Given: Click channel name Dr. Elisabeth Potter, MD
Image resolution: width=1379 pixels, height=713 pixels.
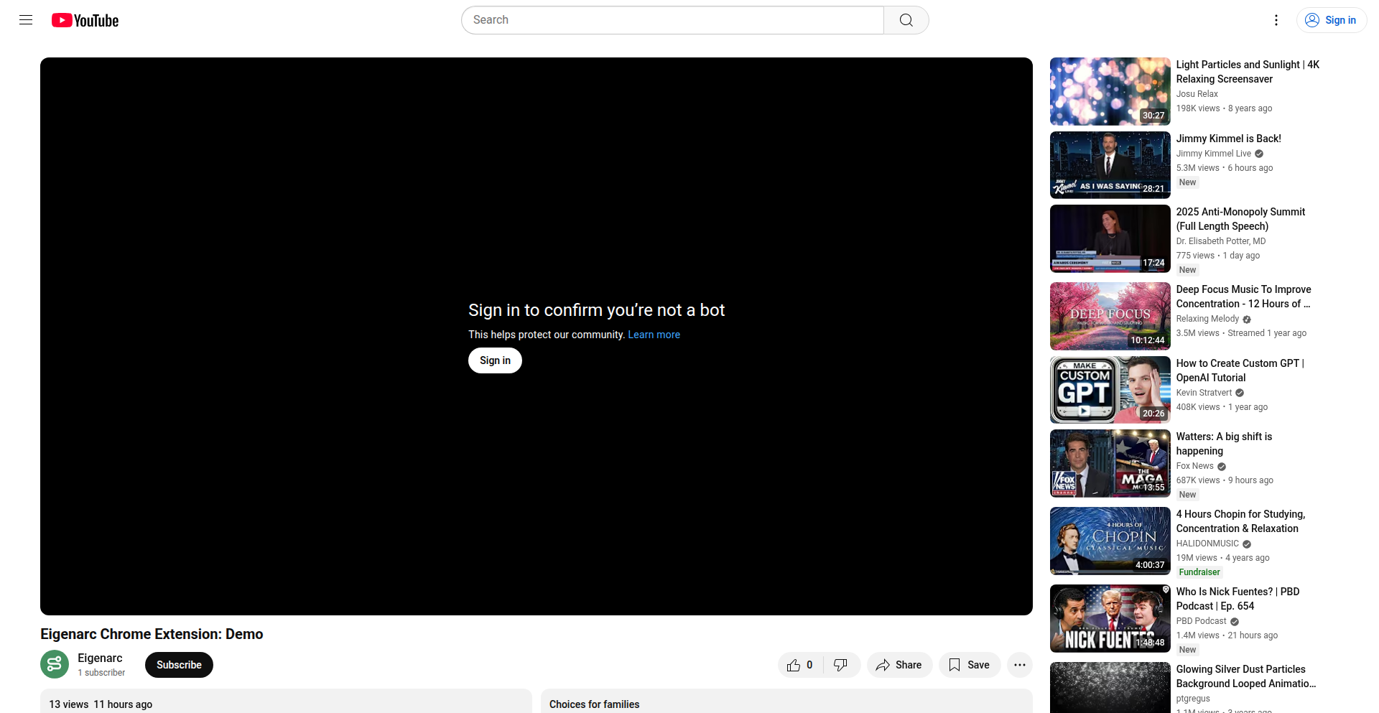Looking at the screenshot, I should [x=1221, y=241].
